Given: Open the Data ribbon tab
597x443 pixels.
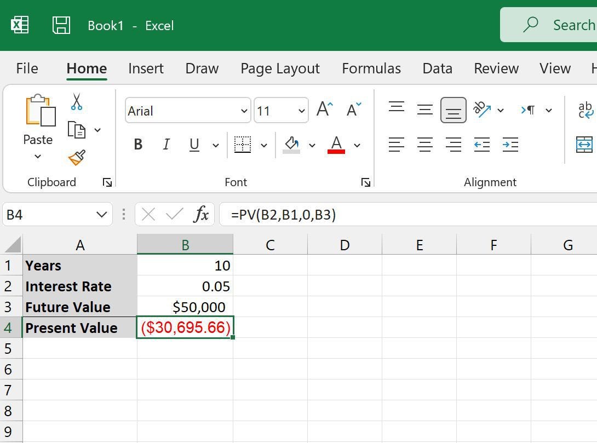Looking at the screenshot, I should pos(437,68).
